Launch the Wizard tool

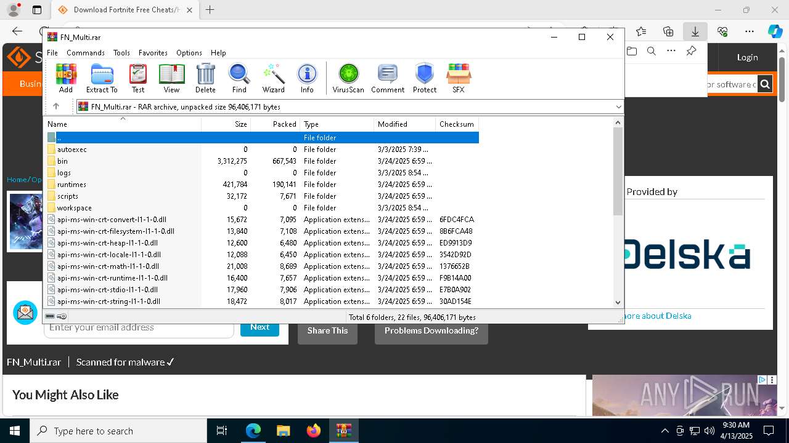[x=273, y=78]
